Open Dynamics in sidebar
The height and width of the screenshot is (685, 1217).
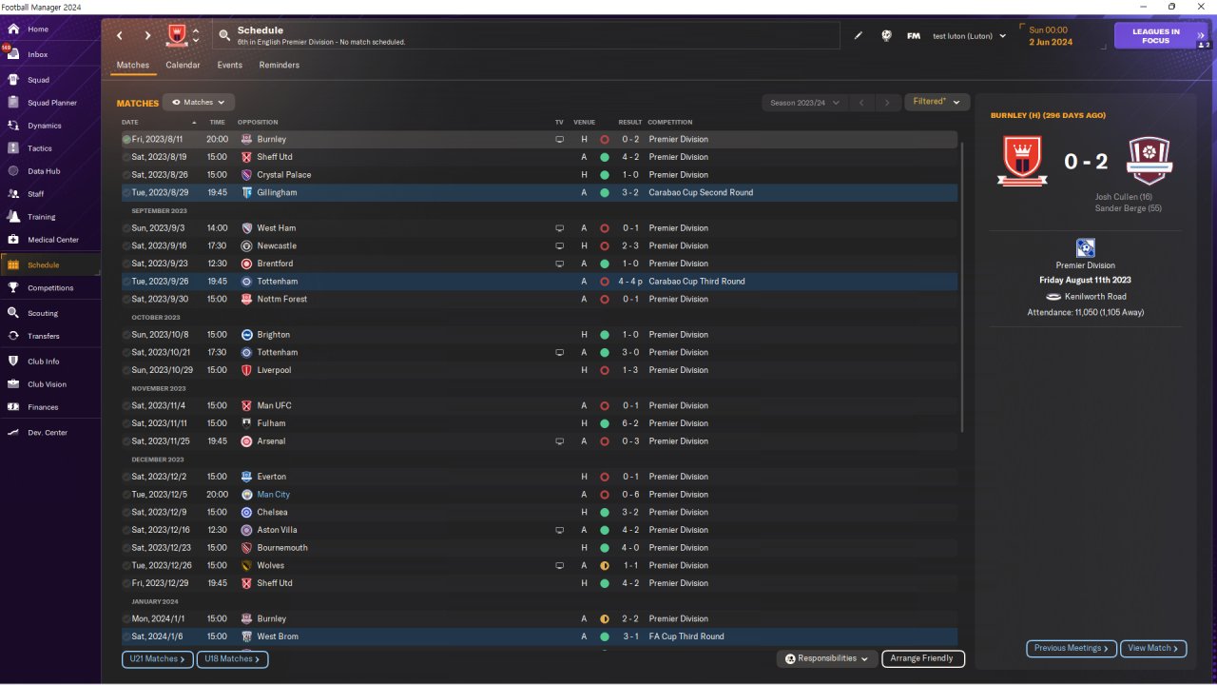(44, 126)
